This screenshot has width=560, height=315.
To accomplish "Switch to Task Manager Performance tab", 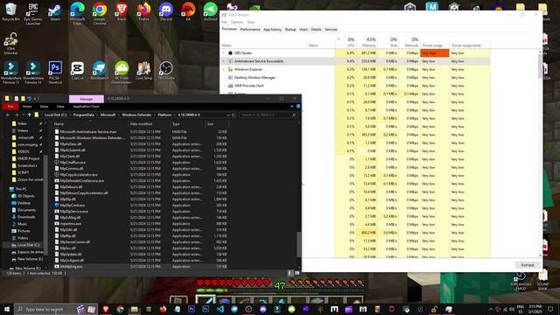I will tap(250, 29).
